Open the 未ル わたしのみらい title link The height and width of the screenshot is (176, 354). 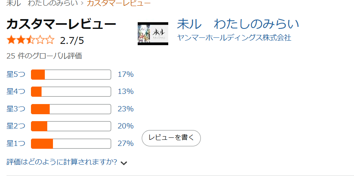(x=238, y=24)
